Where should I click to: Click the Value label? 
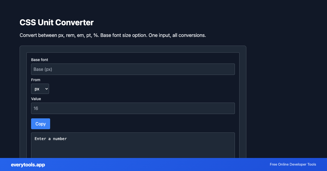tap(36, 99)
